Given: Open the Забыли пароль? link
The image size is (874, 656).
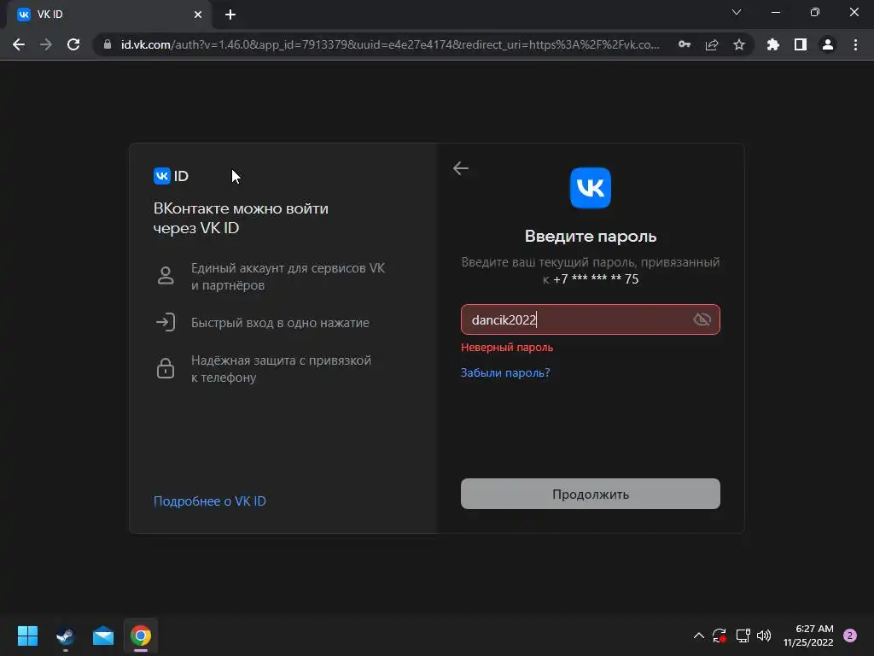Looking at the screenshot, I should [505, 372].
